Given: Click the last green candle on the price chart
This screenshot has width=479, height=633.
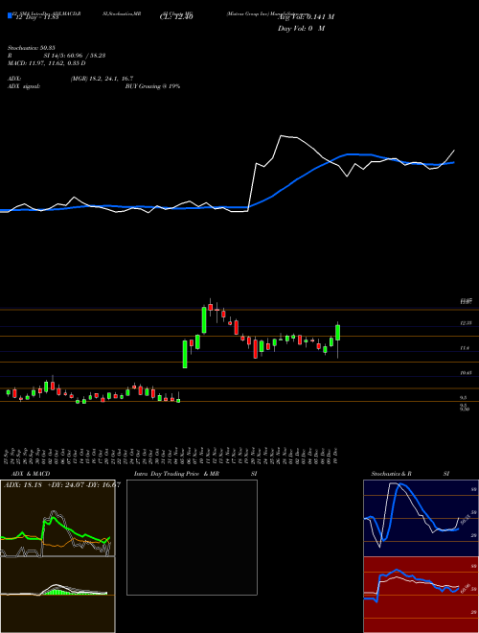Looking at the screenshot, I should [x=337, y=333].
